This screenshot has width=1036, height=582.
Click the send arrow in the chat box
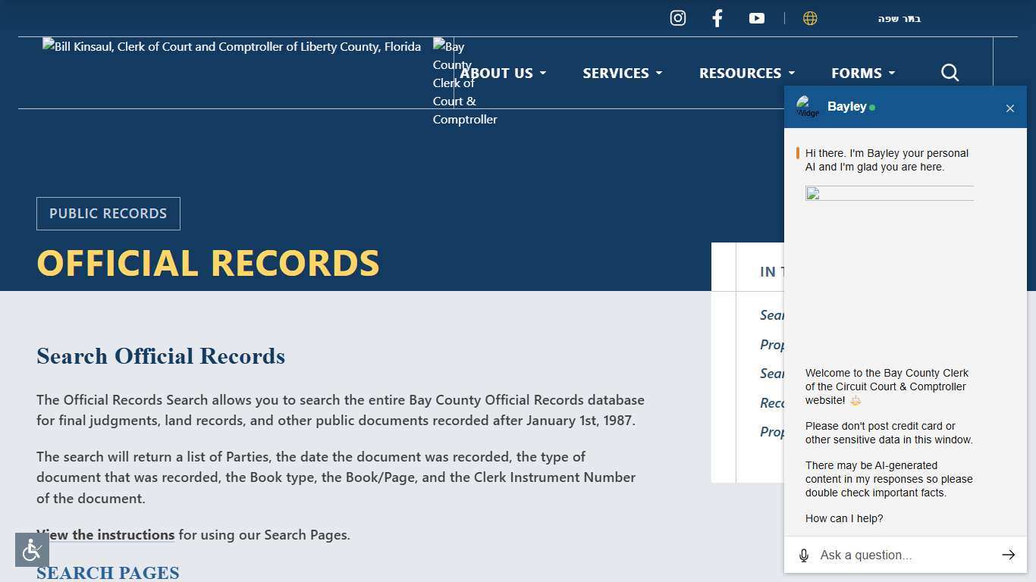click(1009, 555)
